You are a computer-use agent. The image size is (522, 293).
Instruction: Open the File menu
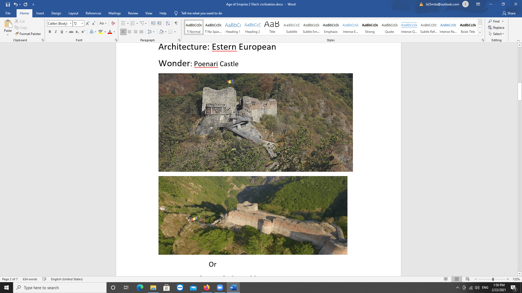point(8,13)
